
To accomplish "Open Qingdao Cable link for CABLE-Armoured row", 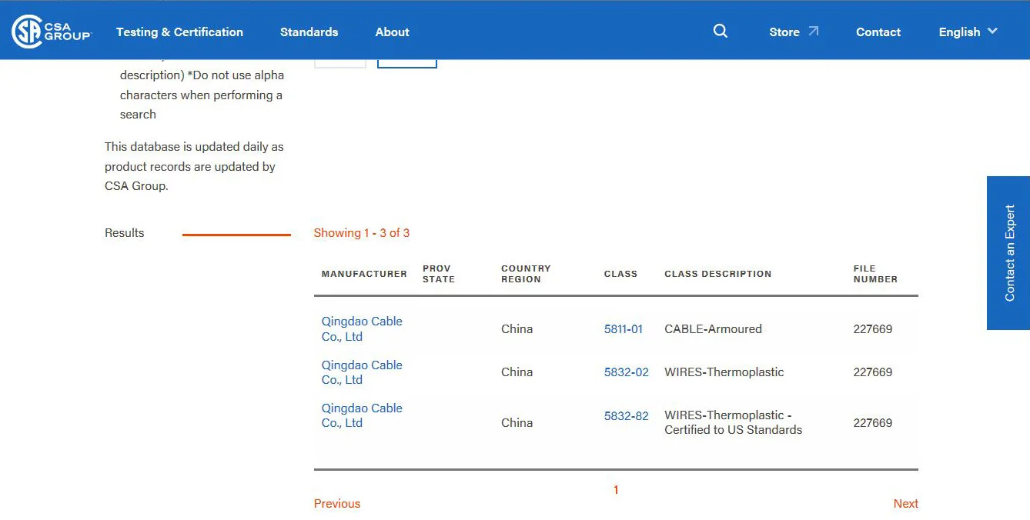I will [361, 328].
